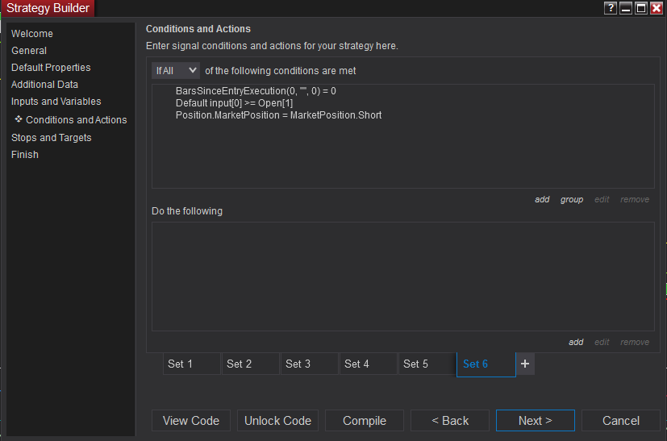Click the Back button
The height and width of the screenshot is (441, 667).
(x=450, y=420)
